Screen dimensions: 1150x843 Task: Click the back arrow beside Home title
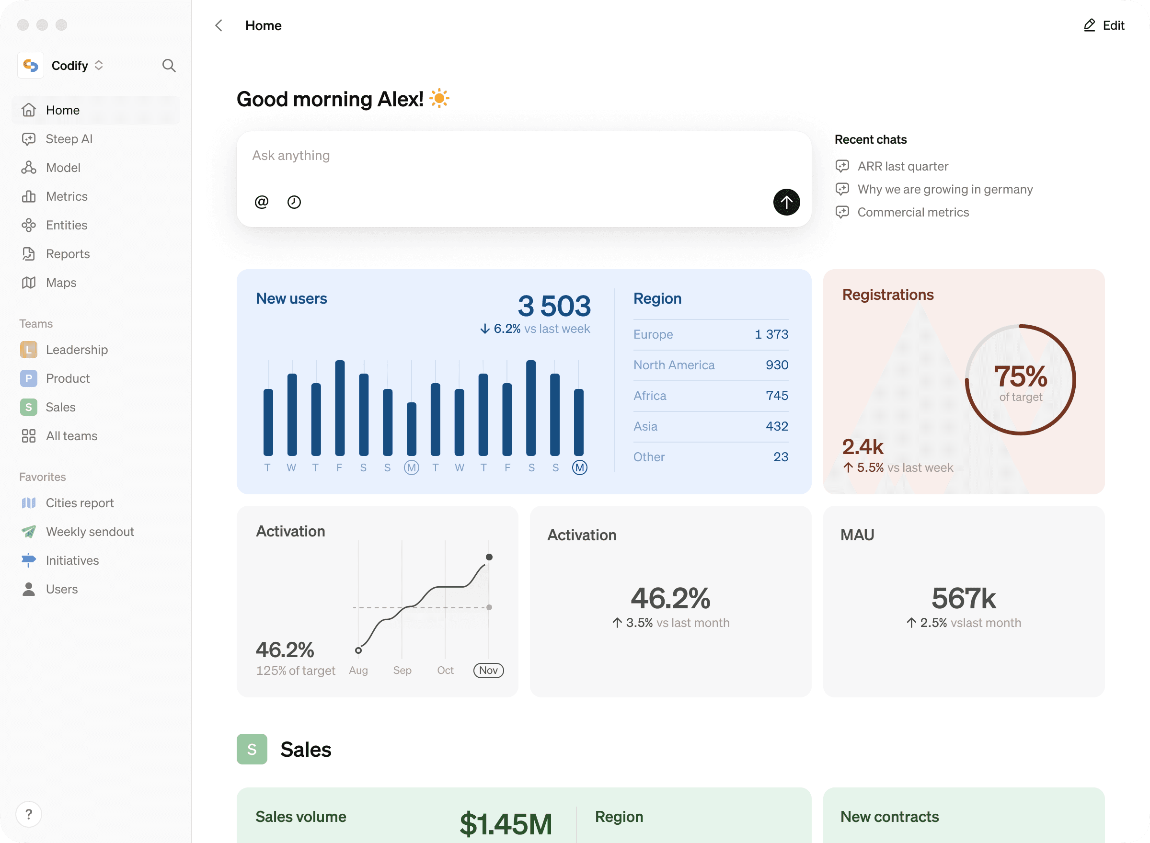(x=219, y=25)
